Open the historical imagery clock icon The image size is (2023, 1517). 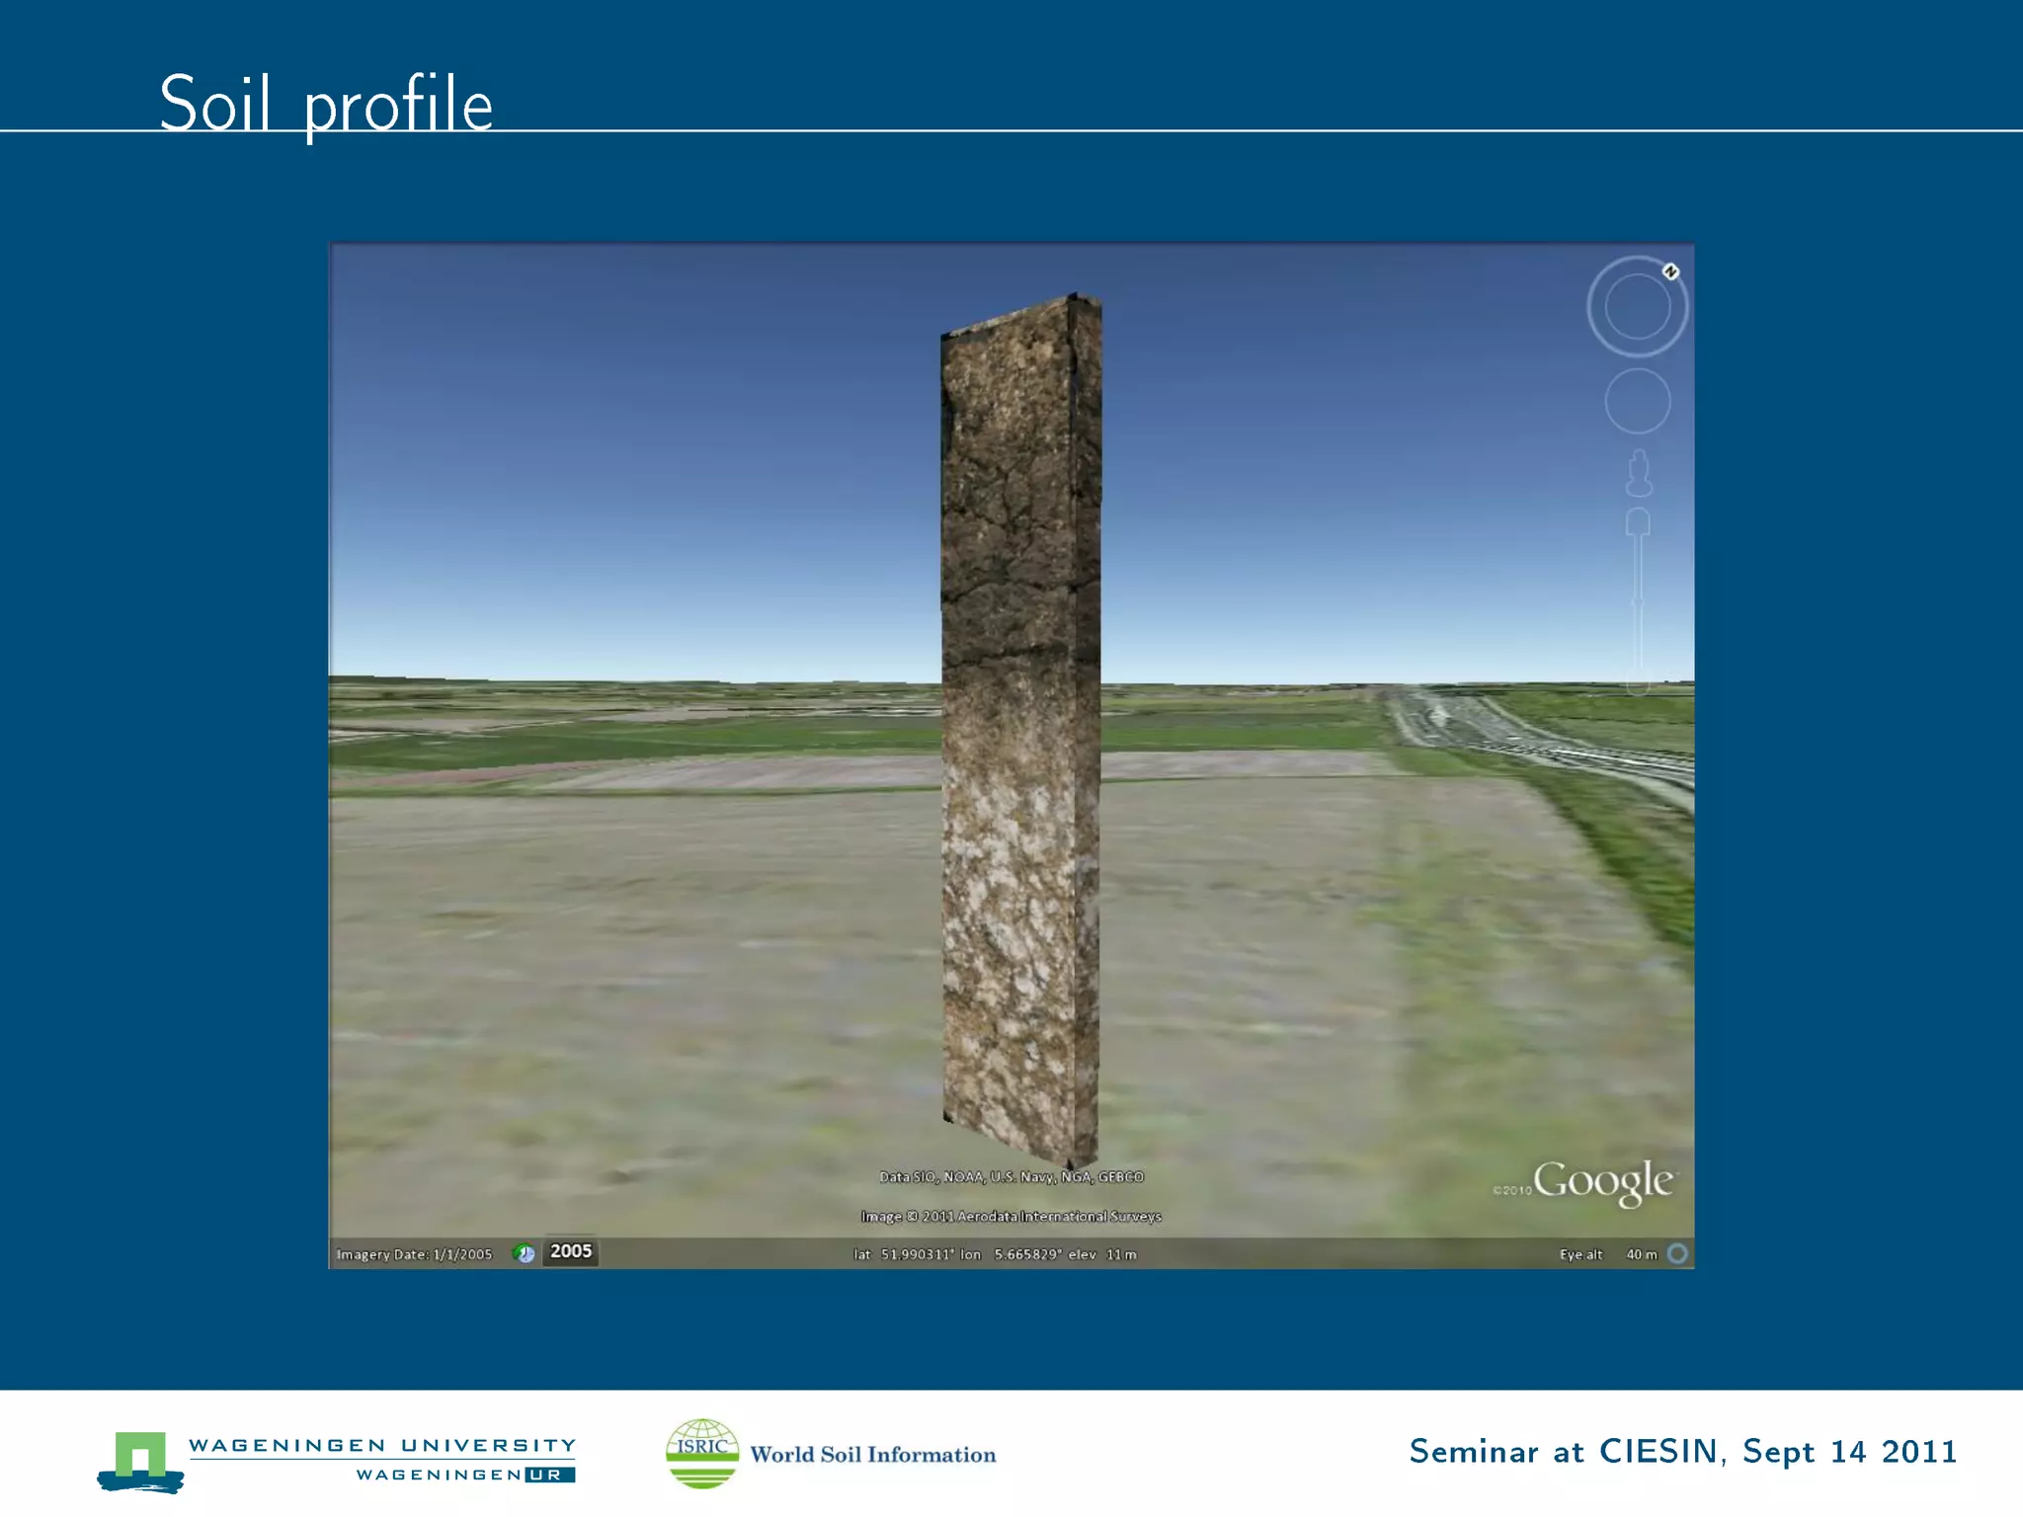point(525,1253)
